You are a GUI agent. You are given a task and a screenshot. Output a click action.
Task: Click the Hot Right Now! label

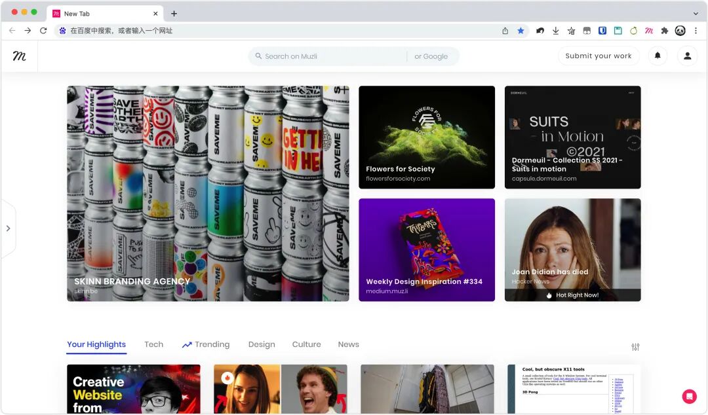click(572, 295)
